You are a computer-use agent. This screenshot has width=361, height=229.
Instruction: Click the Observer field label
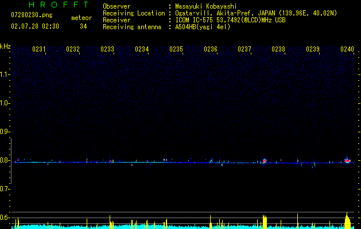point(117,6)
